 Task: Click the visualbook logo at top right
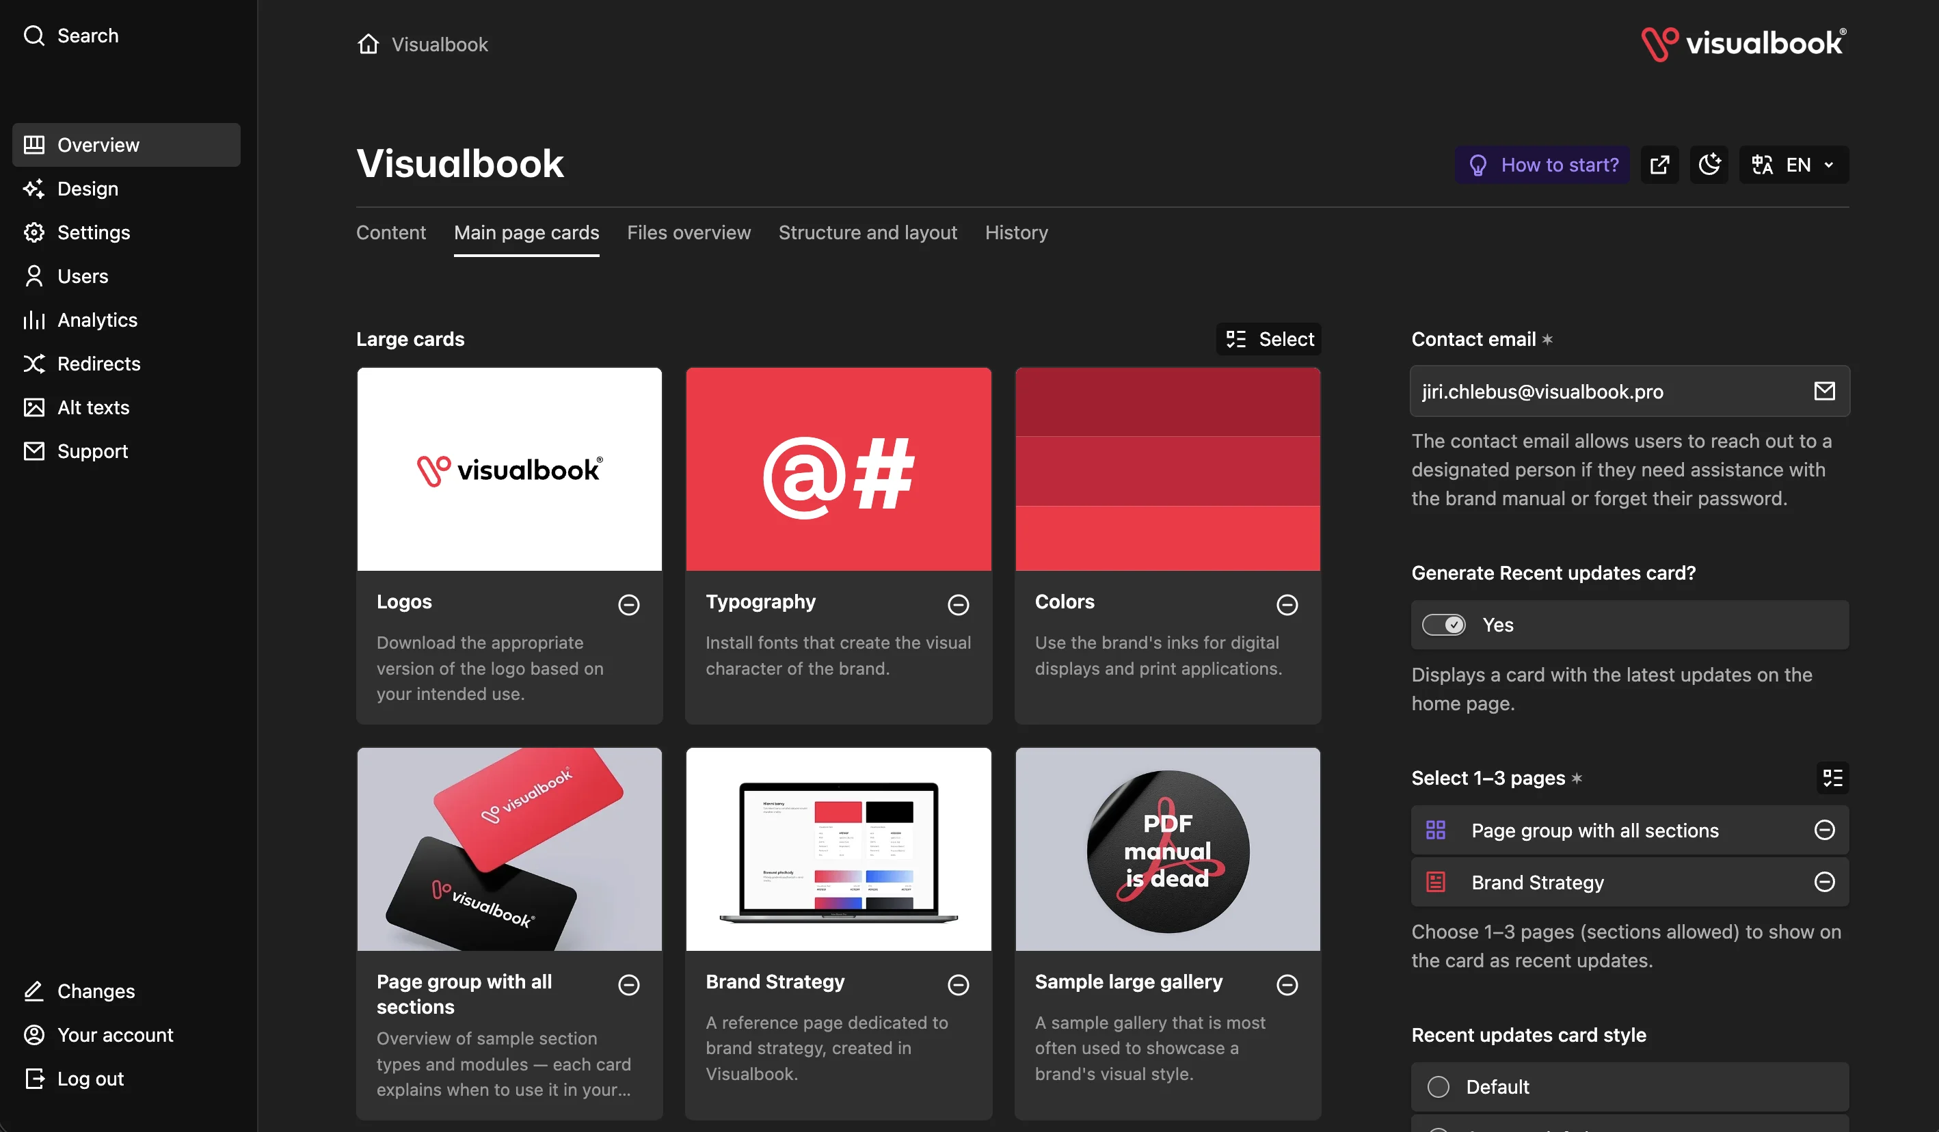1743,43
